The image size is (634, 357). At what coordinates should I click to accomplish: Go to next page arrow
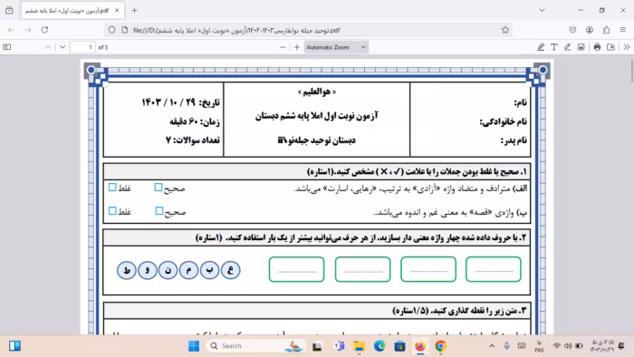coord(62,47)
